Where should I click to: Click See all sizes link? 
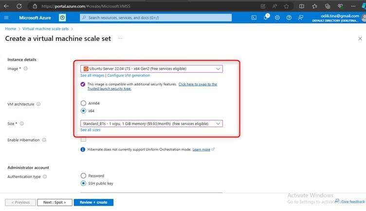(x=91, y=130)
